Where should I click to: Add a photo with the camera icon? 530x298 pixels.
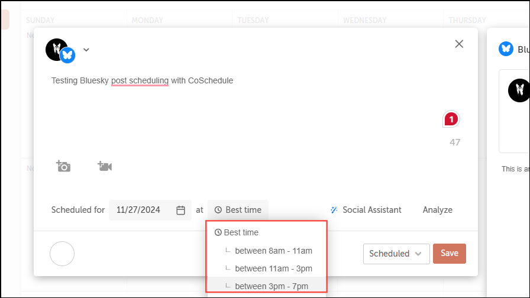[63, 166]
